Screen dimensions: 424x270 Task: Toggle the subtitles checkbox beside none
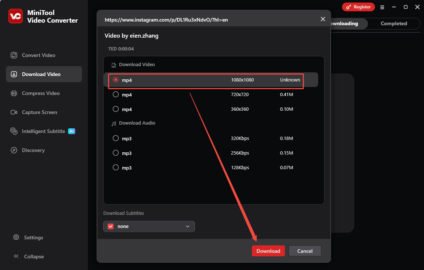tap(111, 226)
